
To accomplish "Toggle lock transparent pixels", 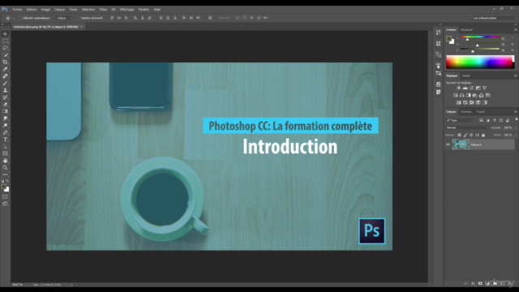I will click(459, 135).
